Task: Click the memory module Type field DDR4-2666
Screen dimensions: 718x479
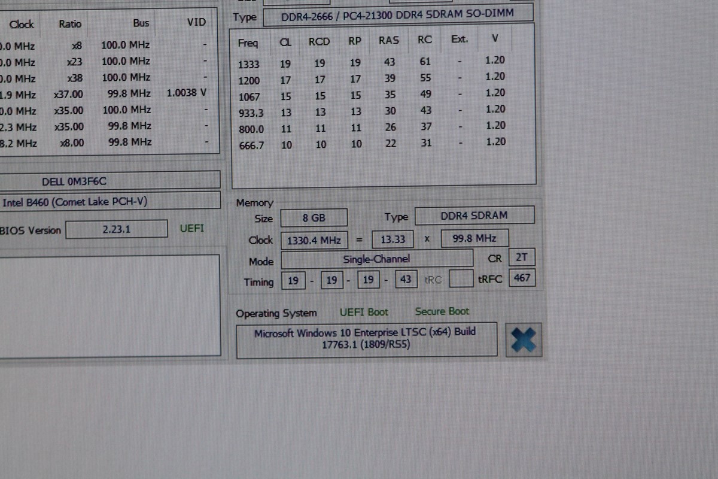Action: click(398, 16)
